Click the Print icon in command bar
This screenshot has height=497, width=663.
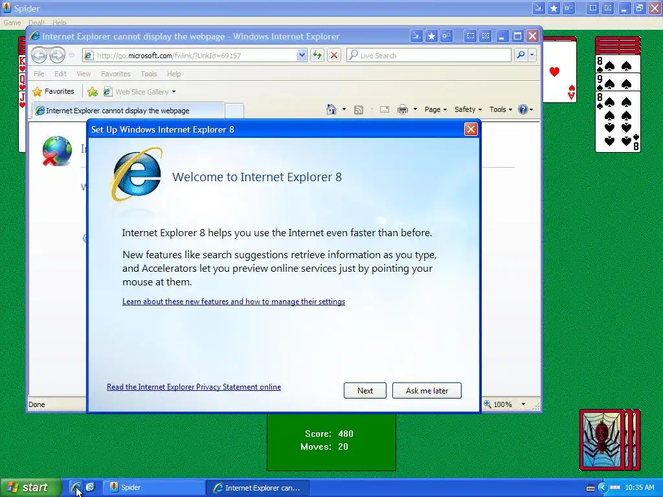click(x=403, y=109)
